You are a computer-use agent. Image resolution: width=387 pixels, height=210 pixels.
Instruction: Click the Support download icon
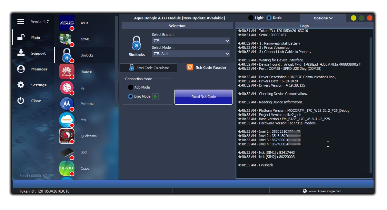(21, 53)
